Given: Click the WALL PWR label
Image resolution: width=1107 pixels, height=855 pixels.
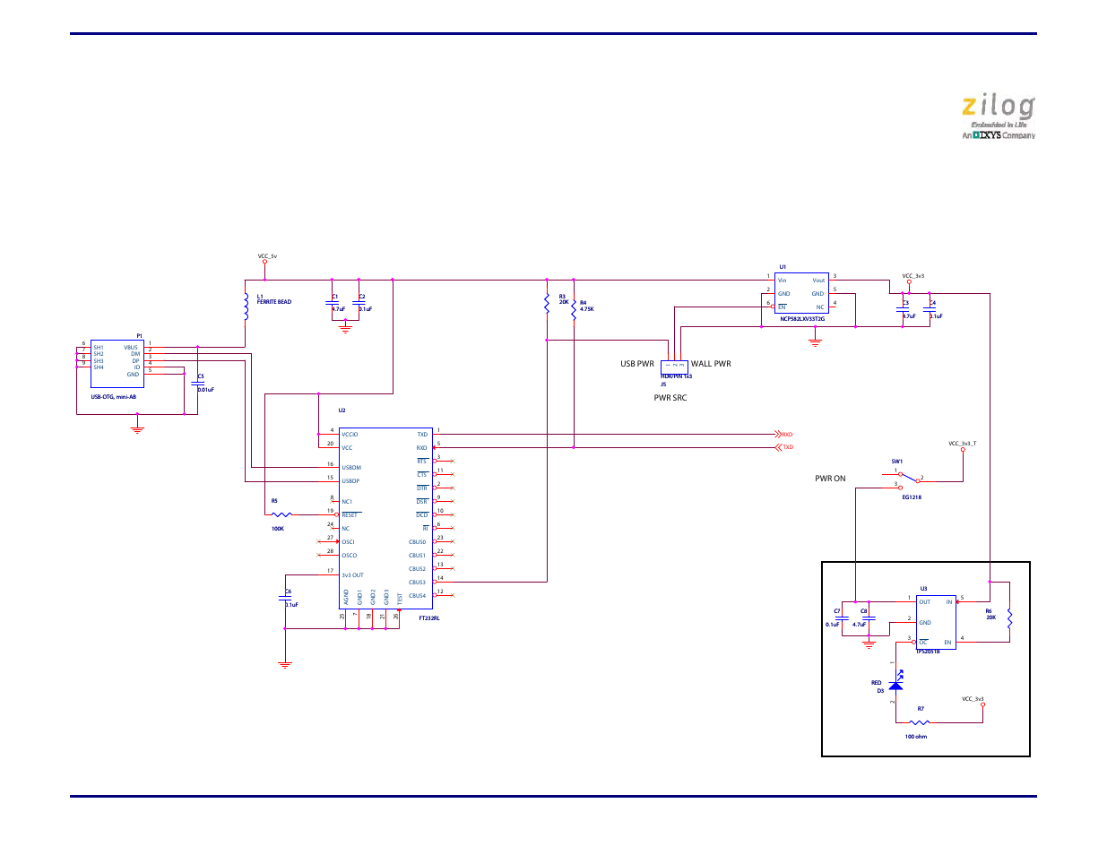Looking at the screenshot, I should 711,364.
